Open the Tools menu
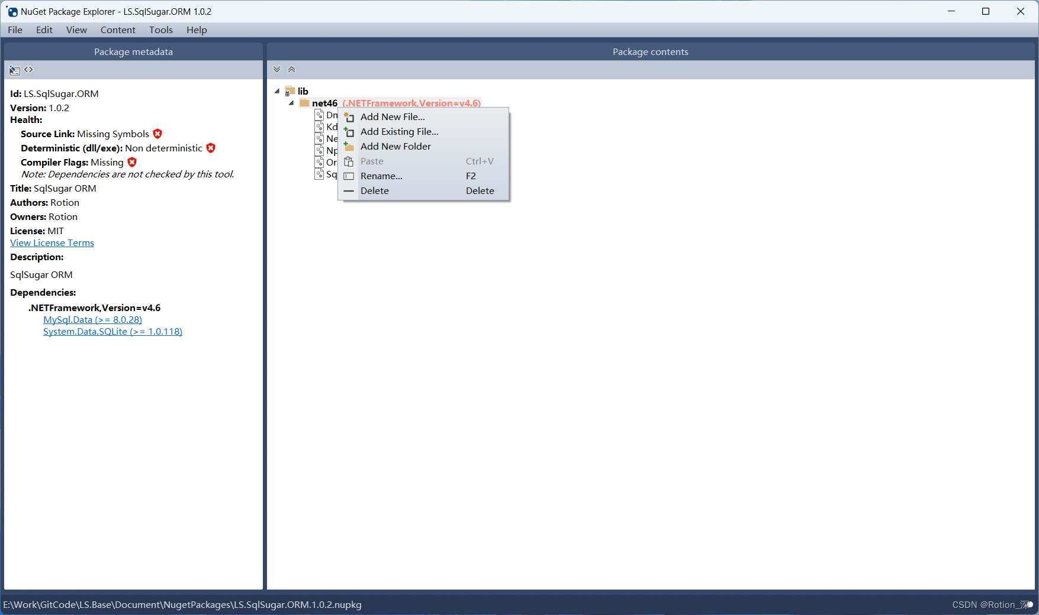This screenshot has height=615, width=1039. tap(160, 30)
